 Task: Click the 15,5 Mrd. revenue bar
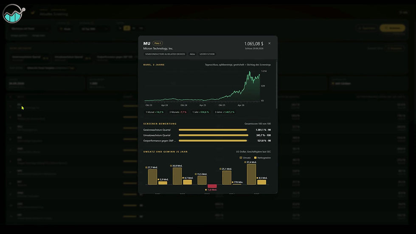click(x=202, y=180)
